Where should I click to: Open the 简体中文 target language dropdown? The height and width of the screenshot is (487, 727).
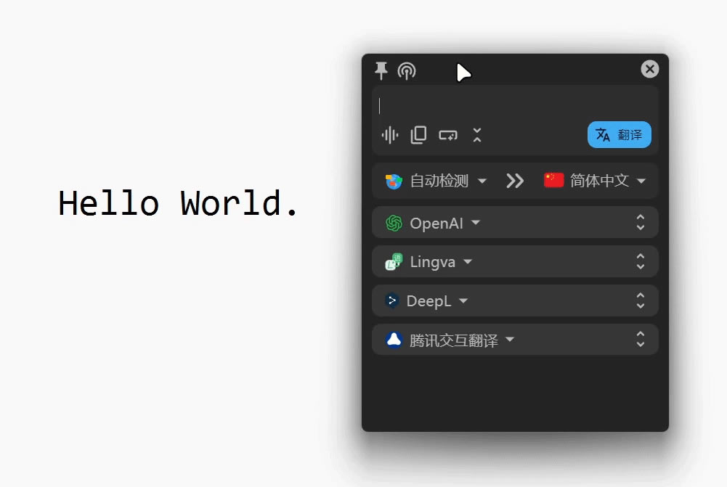[595, 180]
